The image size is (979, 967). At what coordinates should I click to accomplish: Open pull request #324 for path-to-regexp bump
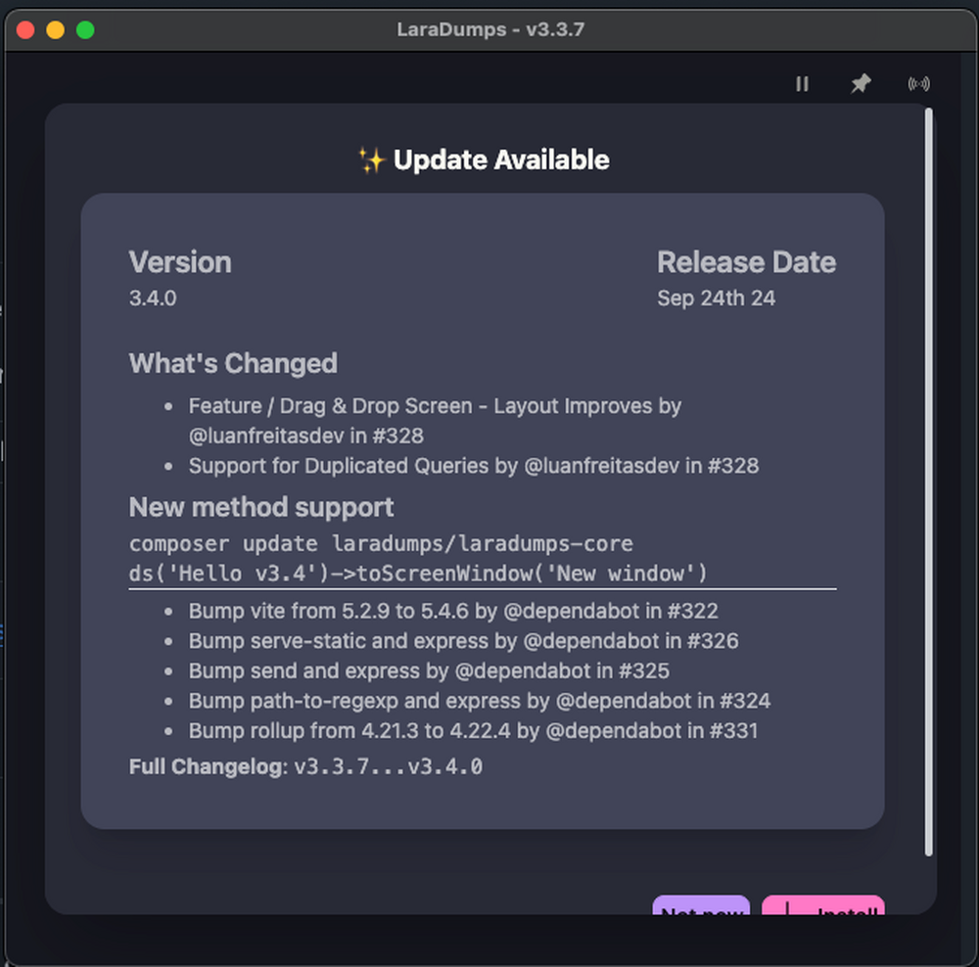745,701
